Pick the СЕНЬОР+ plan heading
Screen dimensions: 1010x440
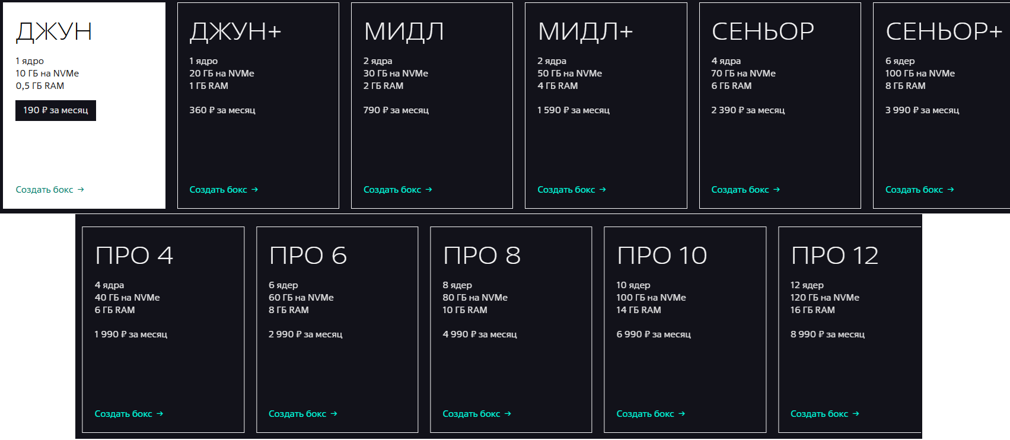click(x=943, y=31)
